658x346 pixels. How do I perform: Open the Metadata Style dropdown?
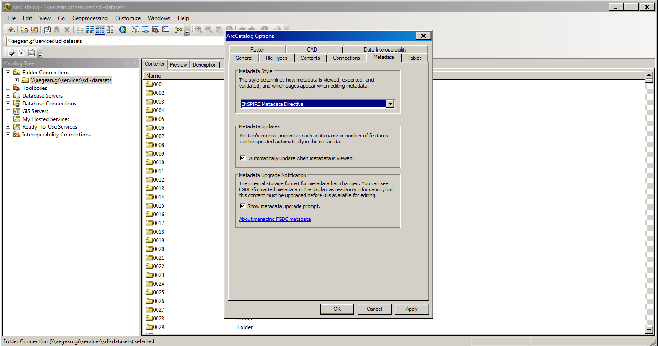coord(390,104)
